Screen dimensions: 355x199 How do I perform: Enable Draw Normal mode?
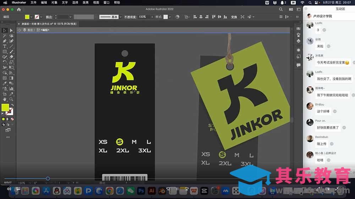tap(4, 124)
